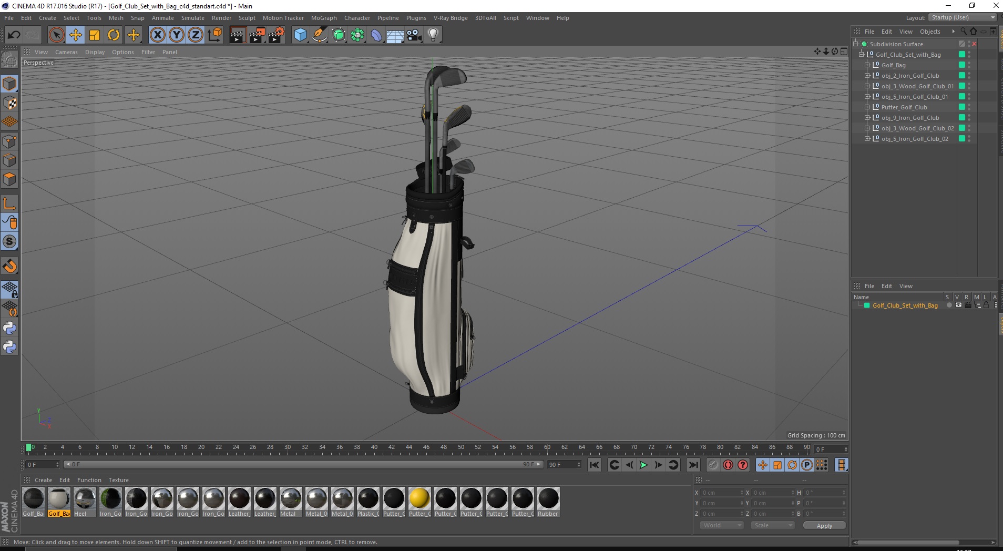1003x551 pixels.
Task: Activate the Move tool
Action: 75,35
